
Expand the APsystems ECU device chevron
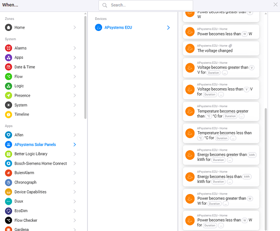coord(168,28)
